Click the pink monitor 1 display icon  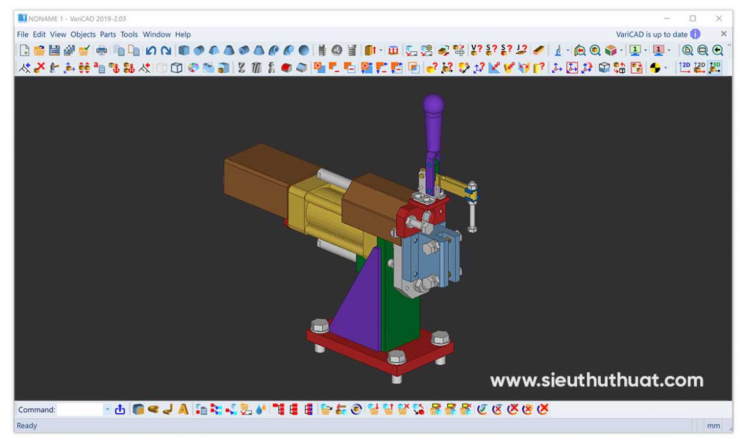point(658,50)
